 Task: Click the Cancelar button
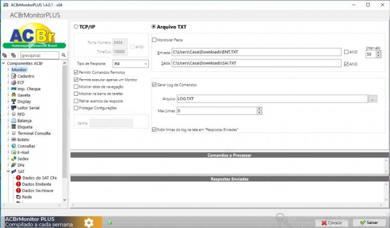[x=332, y=222]
